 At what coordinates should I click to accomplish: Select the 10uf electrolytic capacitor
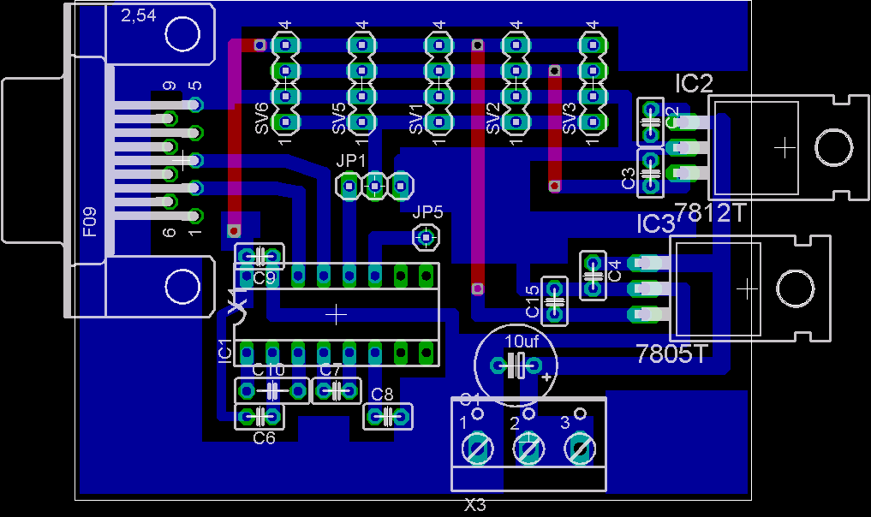515,365
